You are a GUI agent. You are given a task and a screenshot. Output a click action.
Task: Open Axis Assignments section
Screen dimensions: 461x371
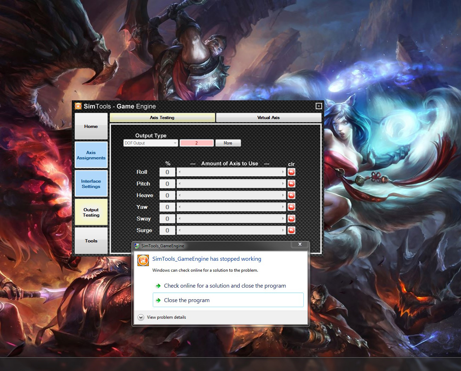tap(91, 155)
